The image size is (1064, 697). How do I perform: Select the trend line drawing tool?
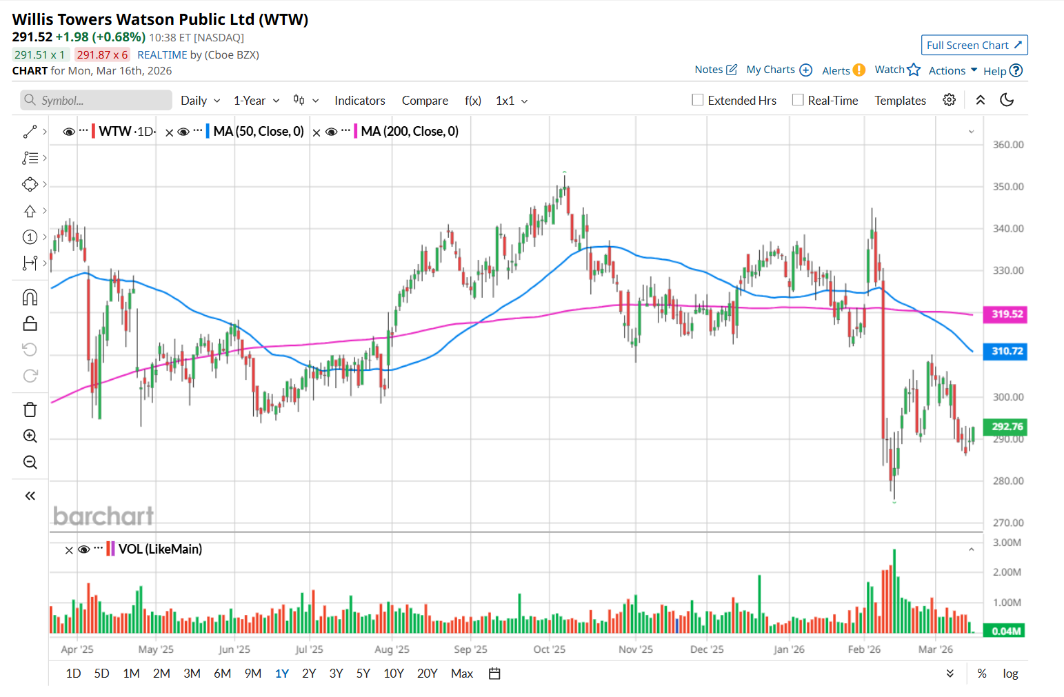30,132
